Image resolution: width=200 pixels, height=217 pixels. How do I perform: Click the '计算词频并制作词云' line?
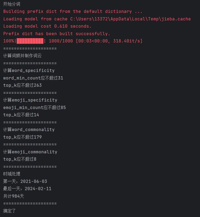pos(22,56)
